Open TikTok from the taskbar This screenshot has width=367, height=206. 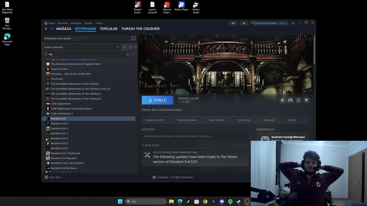click(x=188, y=201)
